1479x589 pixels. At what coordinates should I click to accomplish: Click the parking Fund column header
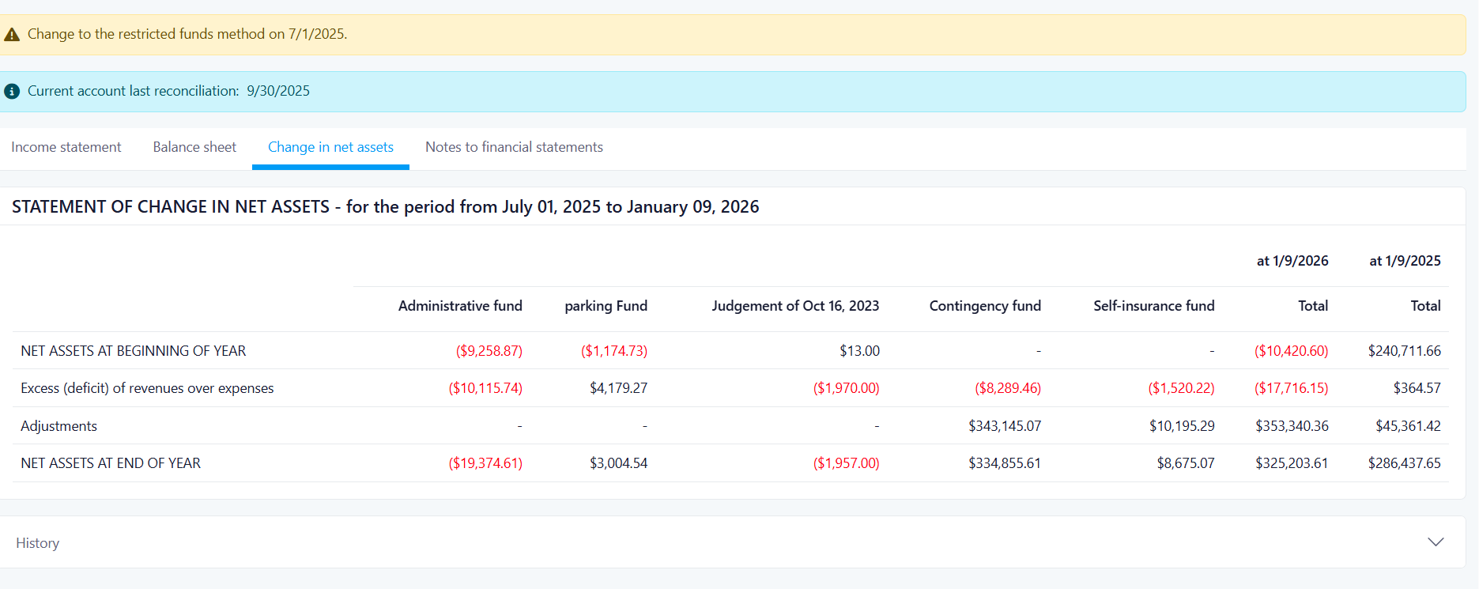[x=606, y=306]
